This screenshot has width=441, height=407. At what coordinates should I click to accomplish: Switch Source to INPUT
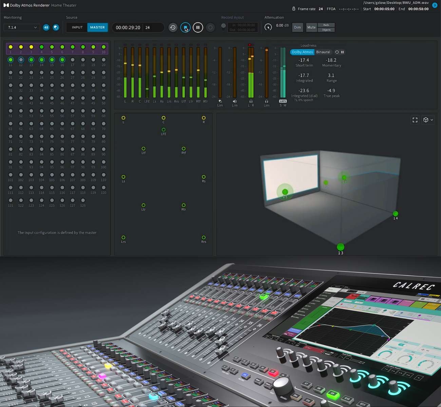point(77,27)
